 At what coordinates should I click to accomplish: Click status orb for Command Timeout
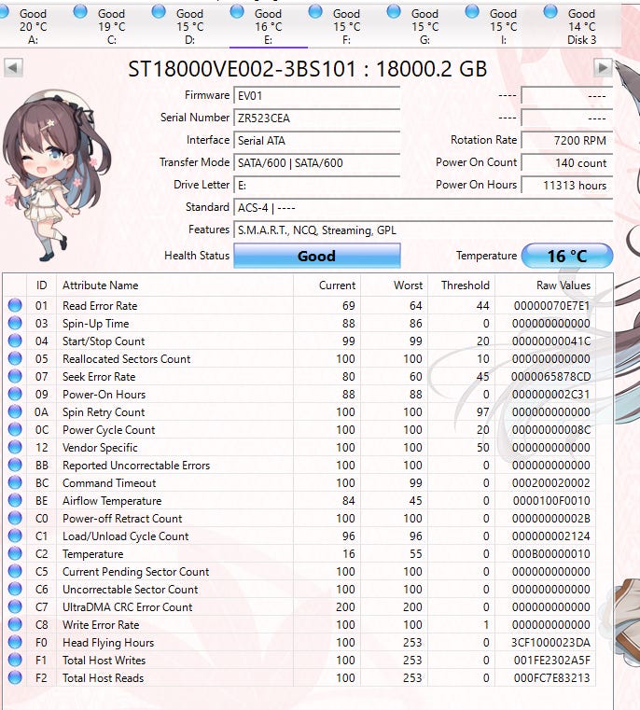15,482
